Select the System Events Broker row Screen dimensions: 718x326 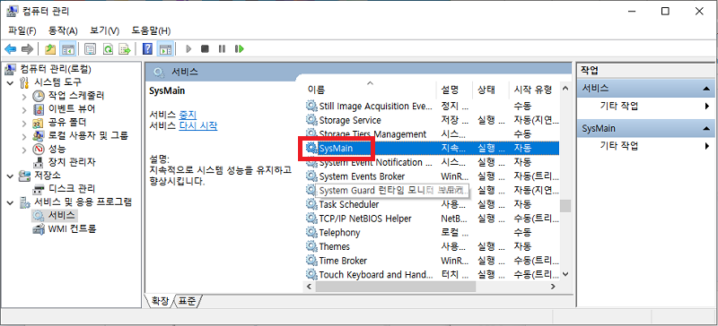pyautogui.click(x=432, y=176)
